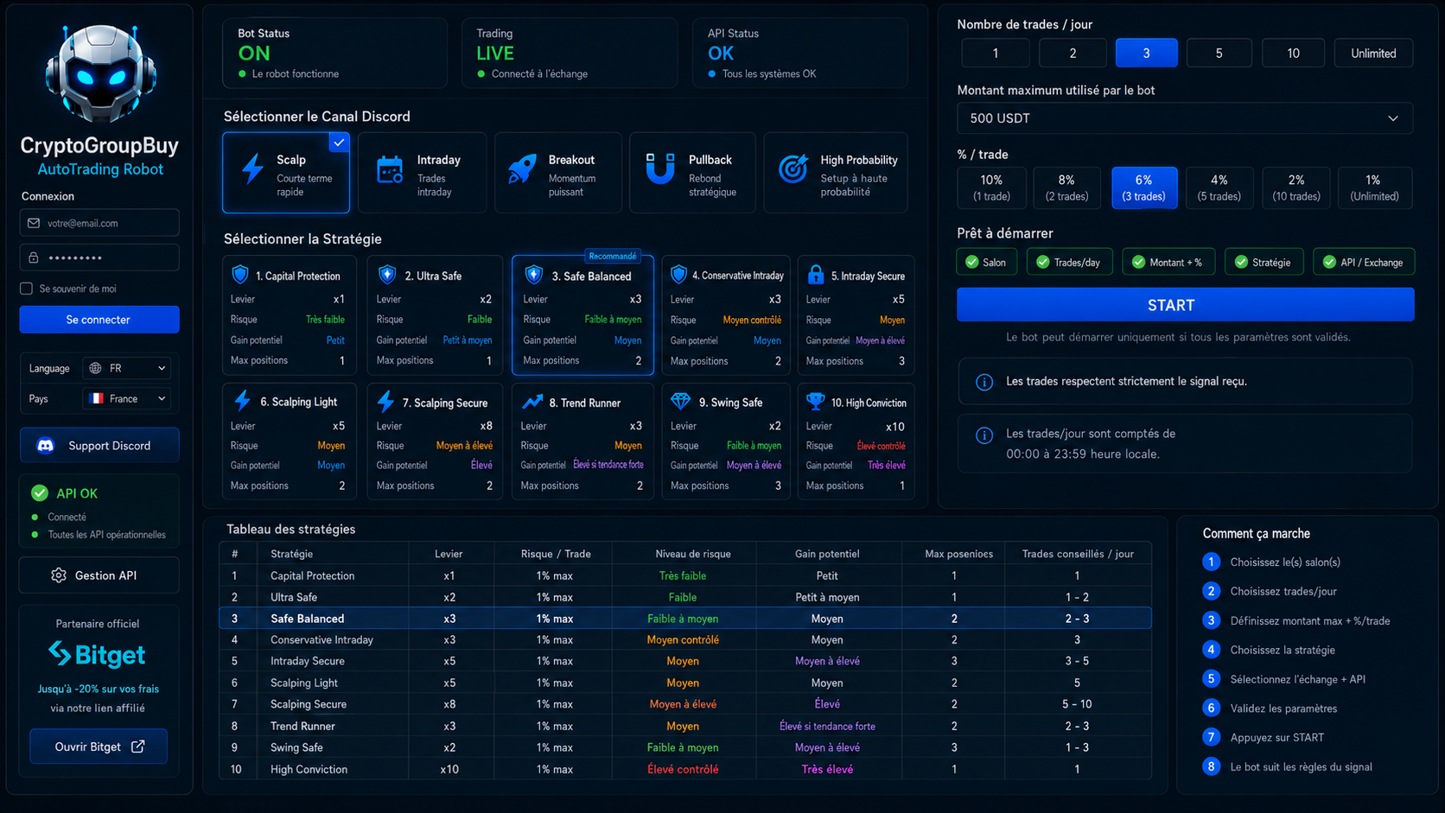
Task: Click the Intraday calendar icon
Action: click(390, 169)
